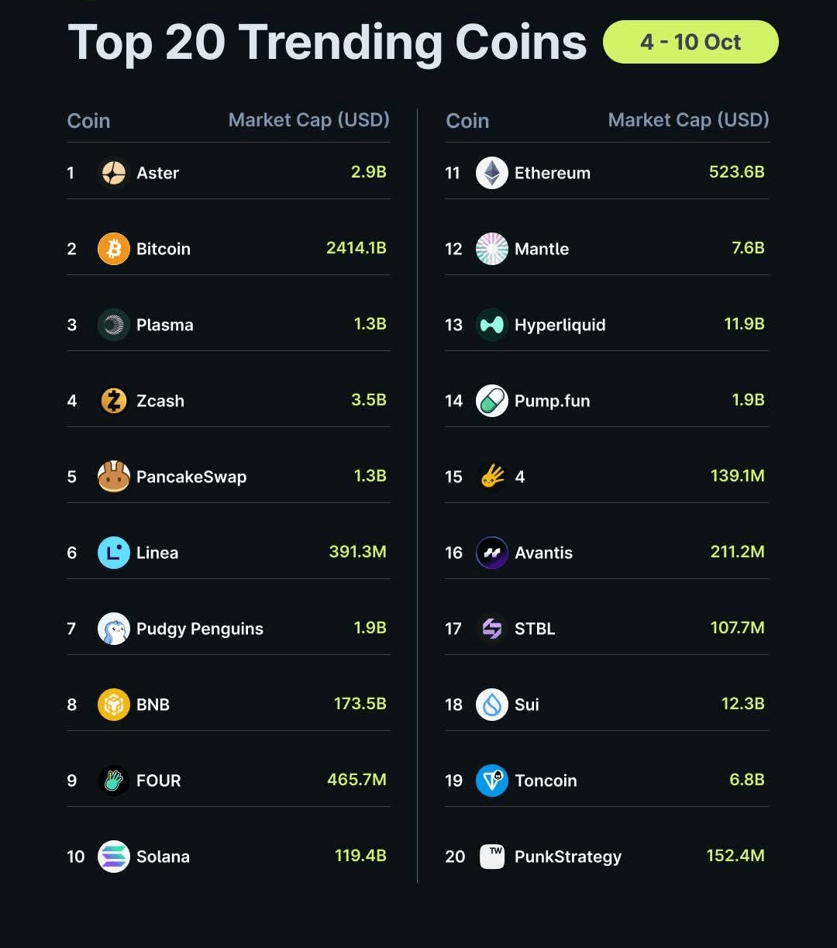This screenshot has width=837, height=948.
Task: Click the PancakeSwap bunny icon
Action: 114,477
